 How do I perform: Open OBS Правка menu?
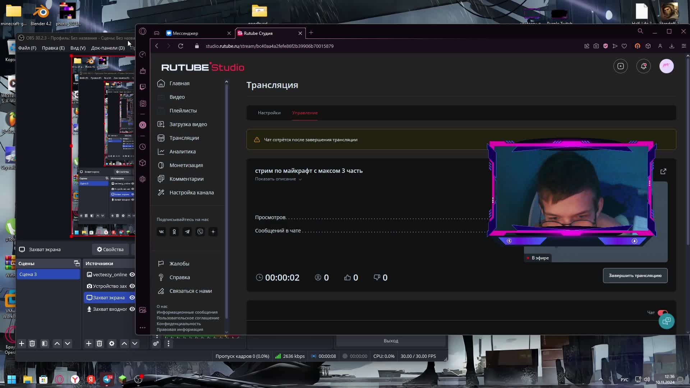tap(53, 48)
